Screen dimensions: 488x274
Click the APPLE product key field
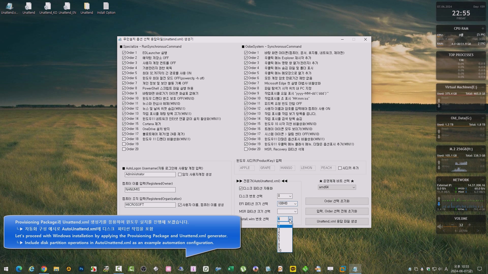[x=247, y=168]
